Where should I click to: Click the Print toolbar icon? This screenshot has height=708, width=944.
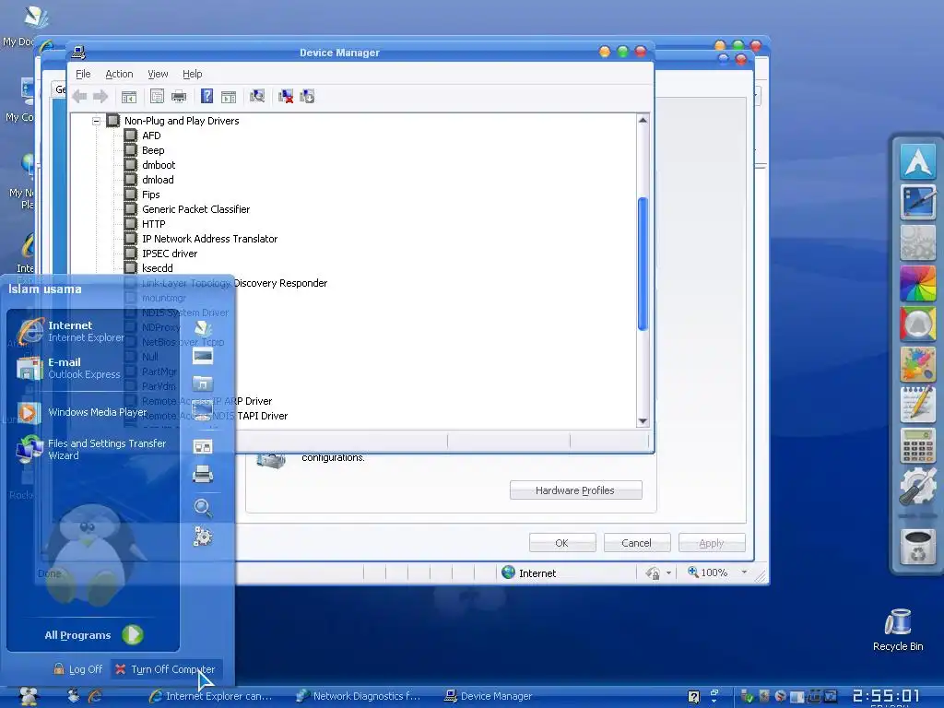pyautogui.click(x=179, y=96)
